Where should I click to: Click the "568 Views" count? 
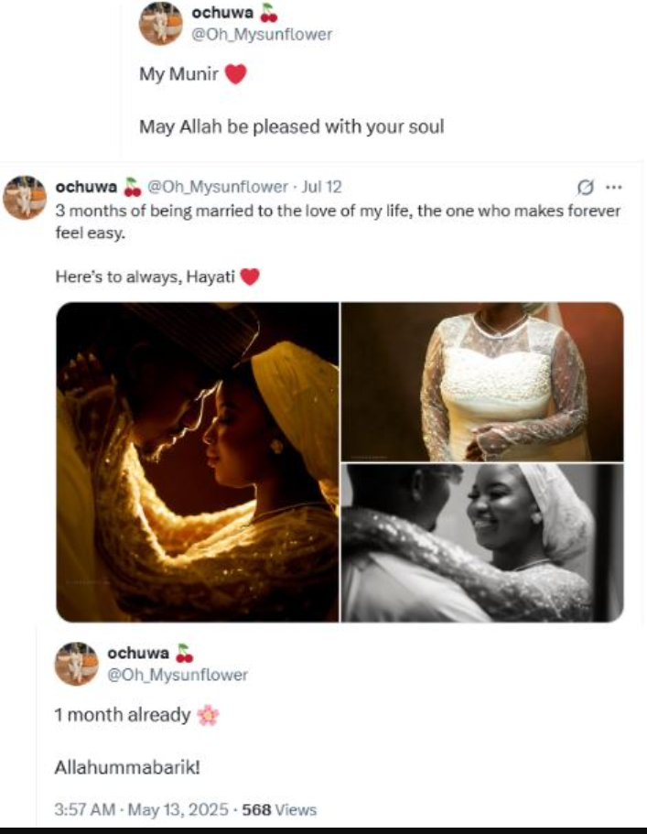(279, 809)
